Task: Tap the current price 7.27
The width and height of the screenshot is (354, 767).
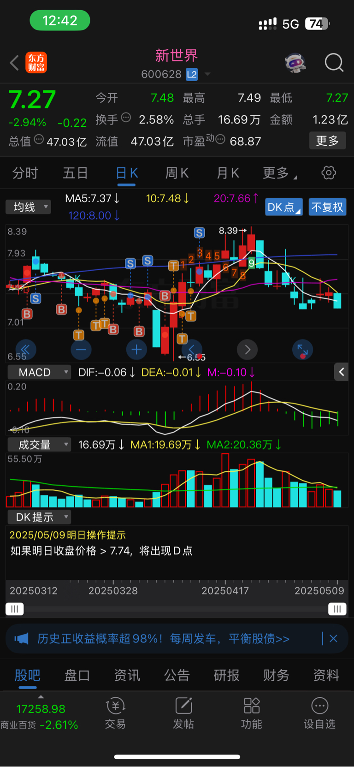Action: coord(32,100)
